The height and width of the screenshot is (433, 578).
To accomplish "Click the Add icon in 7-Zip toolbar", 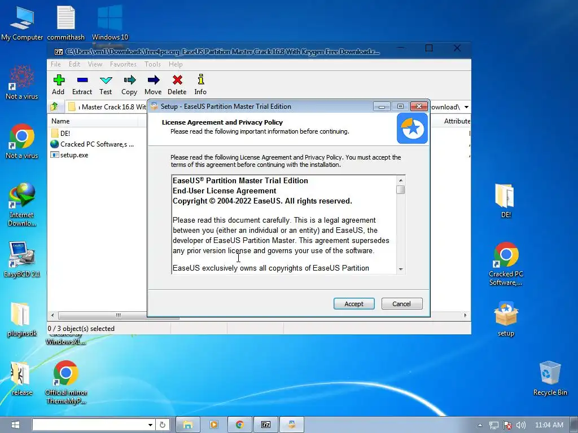I will pyautogui.click(x=58, y=85).
